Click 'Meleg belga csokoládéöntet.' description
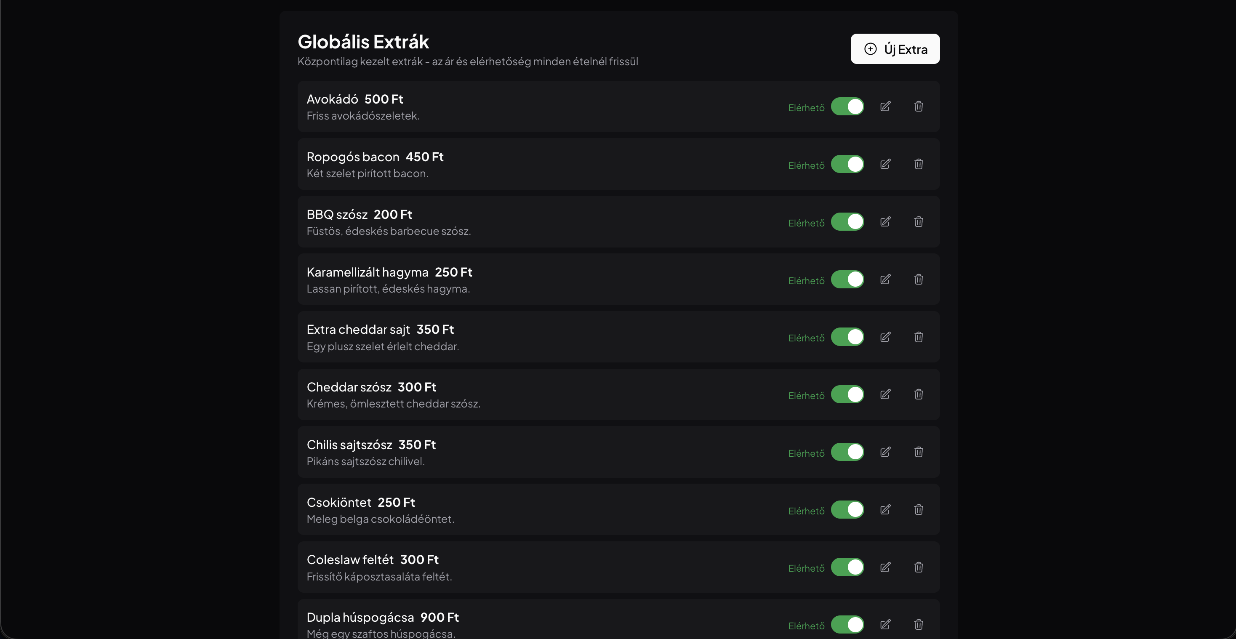The width and height of the screenshot is (1236, 639). click(x=381, y=519)
